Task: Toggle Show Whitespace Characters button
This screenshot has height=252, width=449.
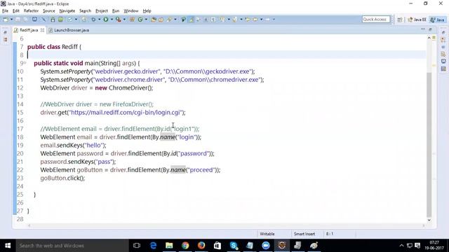Action: [x=213, y=20]
